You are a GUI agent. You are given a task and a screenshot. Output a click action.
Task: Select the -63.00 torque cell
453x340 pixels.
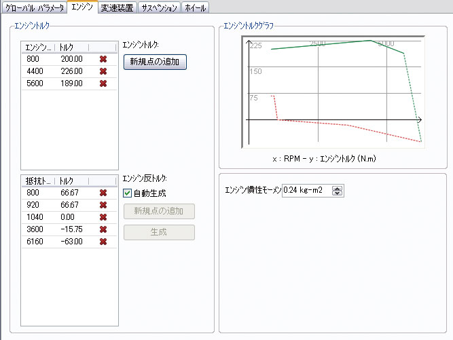coord(71,242)
